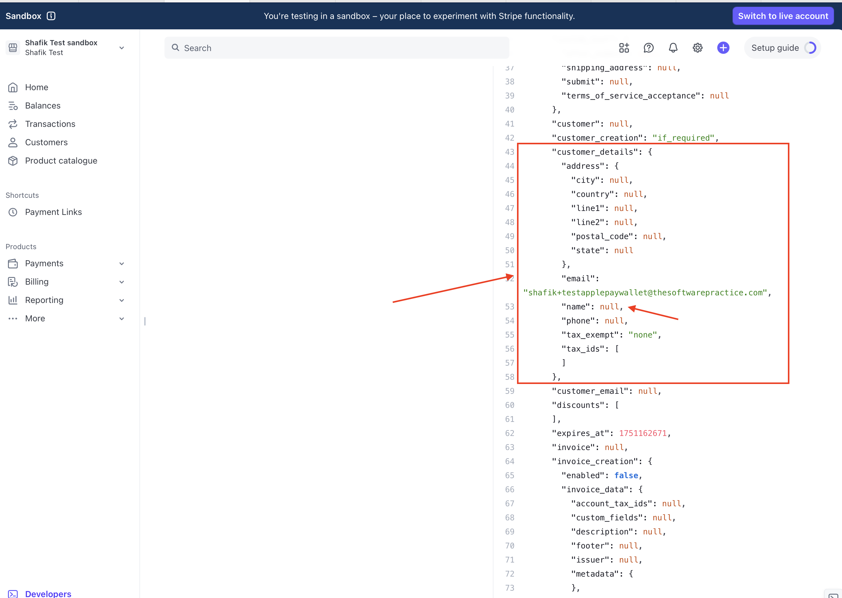
Task: Click the Sandbox info icon
Action: click(x=51, y=16)
